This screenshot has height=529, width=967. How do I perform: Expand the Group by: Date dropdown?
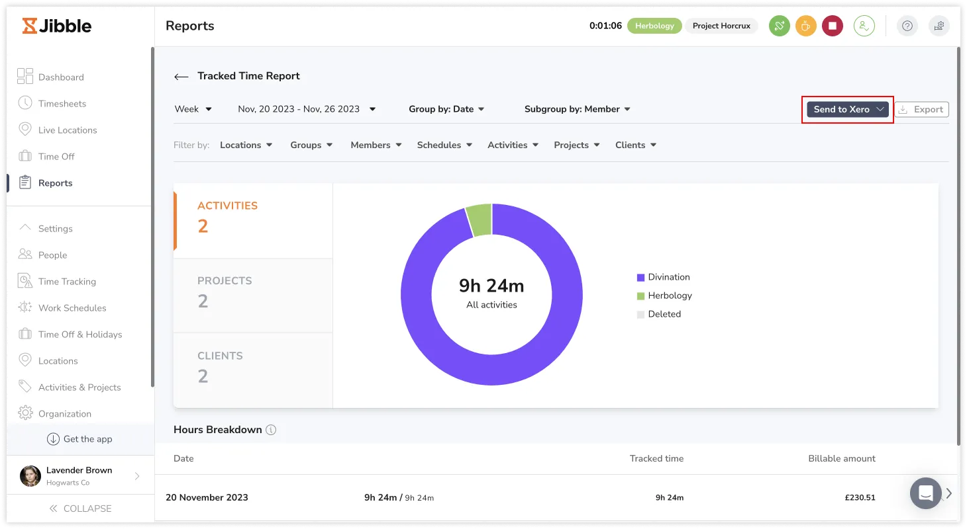(446, 109)
